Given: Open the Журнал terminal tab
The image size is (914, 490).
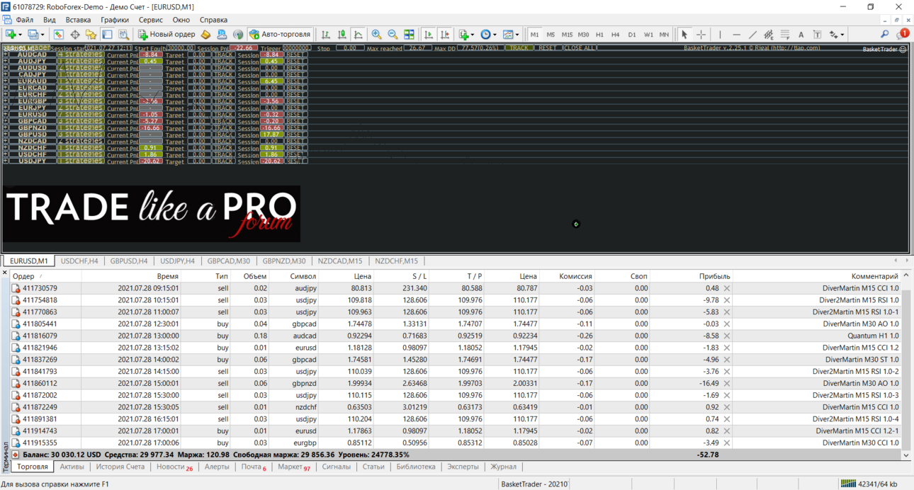Looking at the screenshot, I should coord(504,467).
